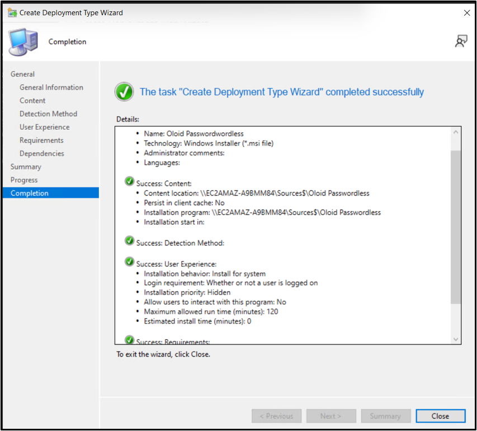
Task: Click the disabled Previous button
Action: 276,416
